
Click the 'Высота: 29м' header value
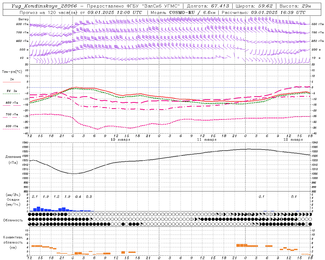[x=295, y=6]
